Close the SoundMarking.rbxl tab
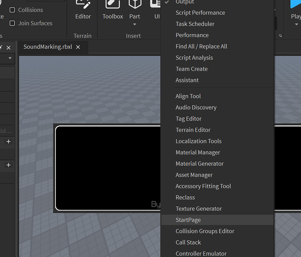 (78, 47)
